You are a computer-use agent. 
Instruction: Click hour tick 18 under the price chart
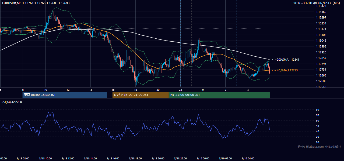coord(135,90)
